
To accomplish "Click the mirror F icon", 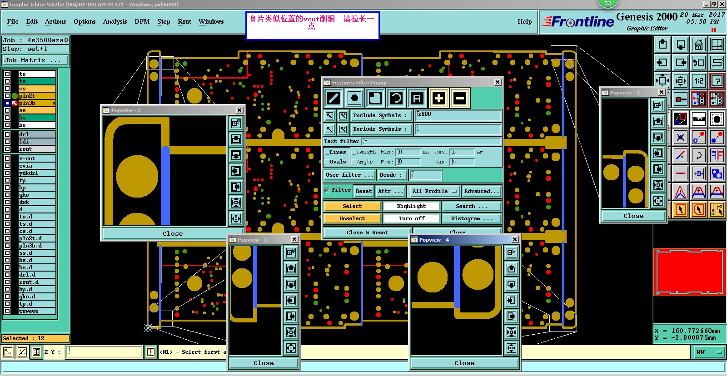I will (x=717, y=155).
